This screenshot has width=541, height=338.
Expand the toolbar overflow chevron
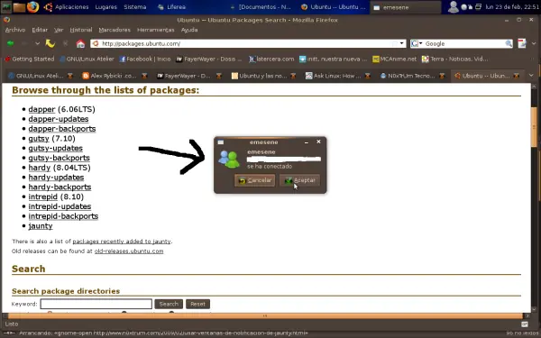pos(534,43)
